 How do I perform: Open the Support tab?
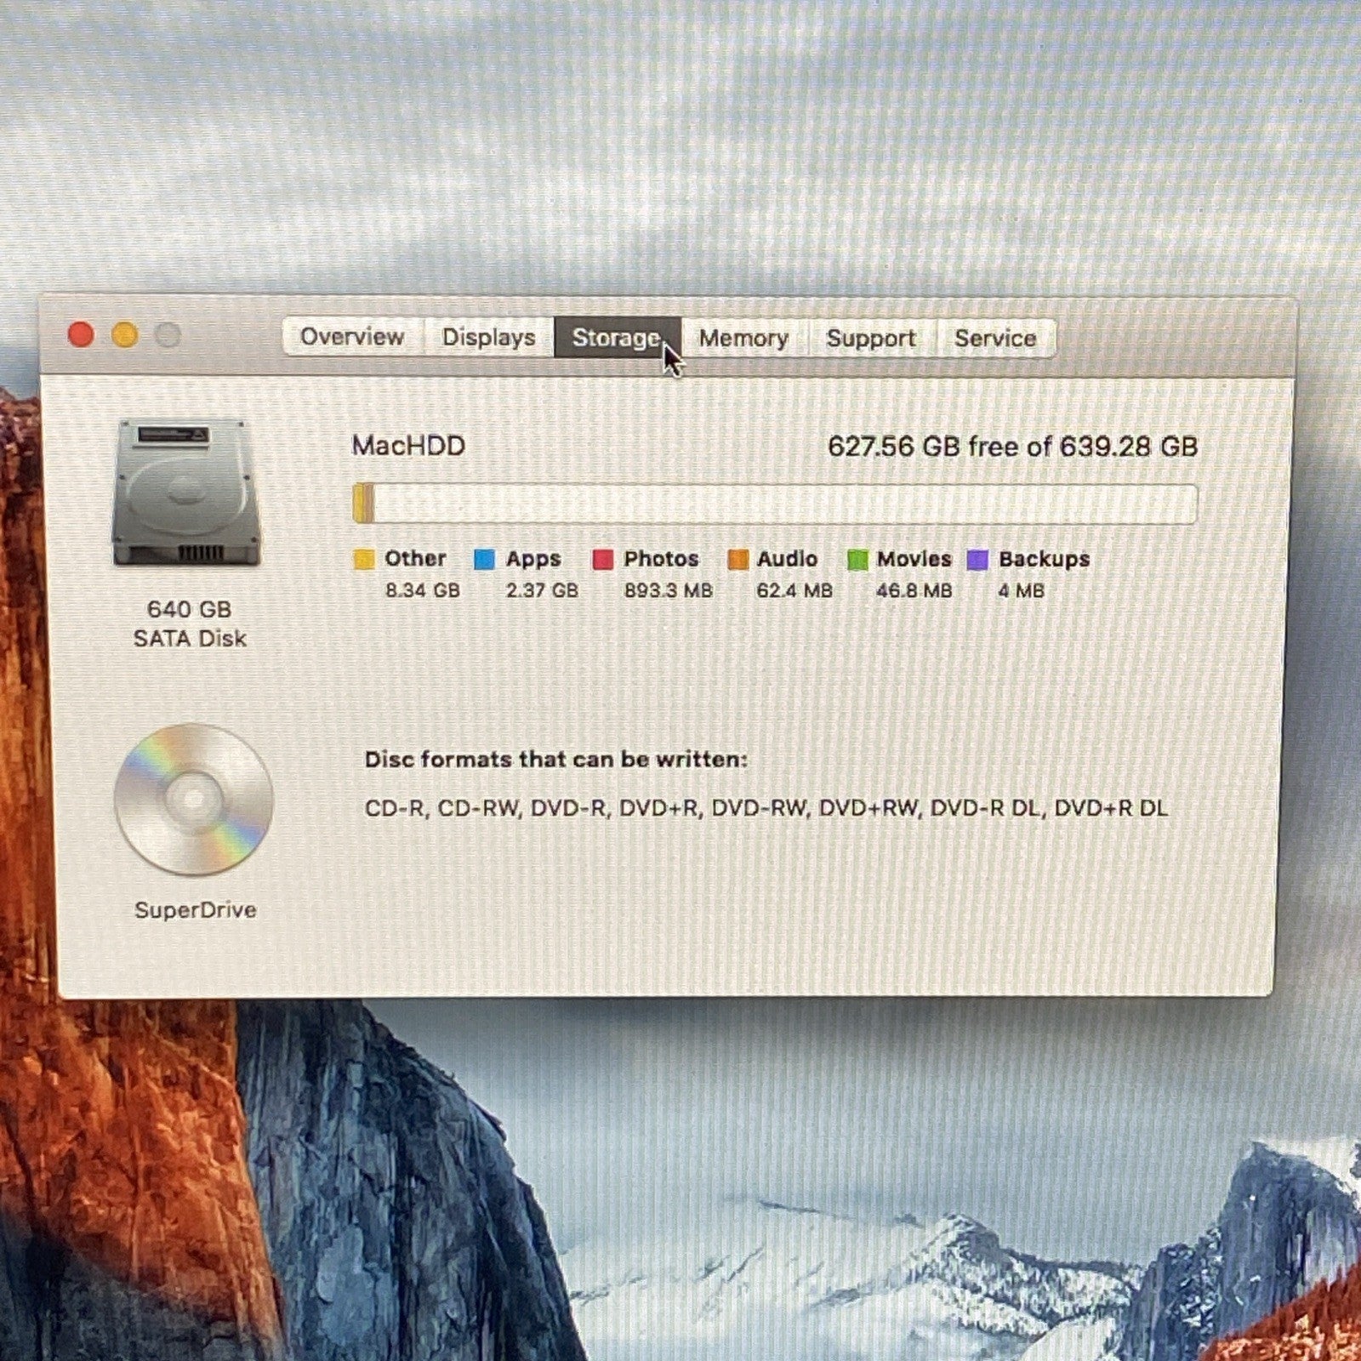871,339
